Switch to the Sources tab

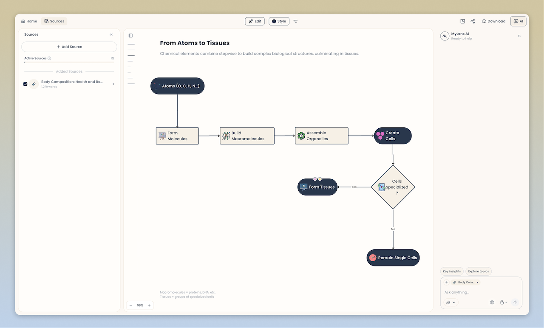tap(54, 21)
